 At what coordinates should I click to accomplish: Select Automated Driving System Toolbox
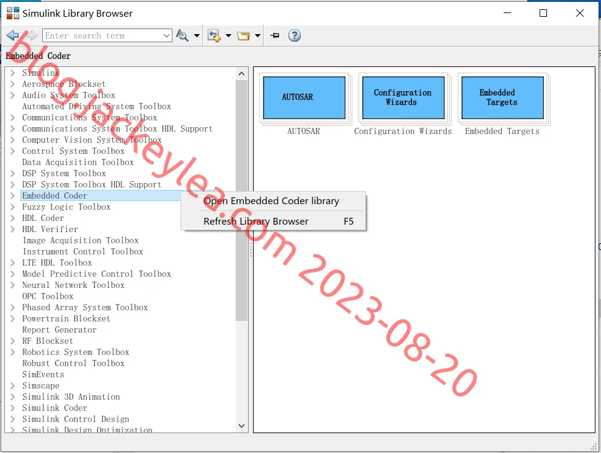pyautogui.click(x=97, y=106)
